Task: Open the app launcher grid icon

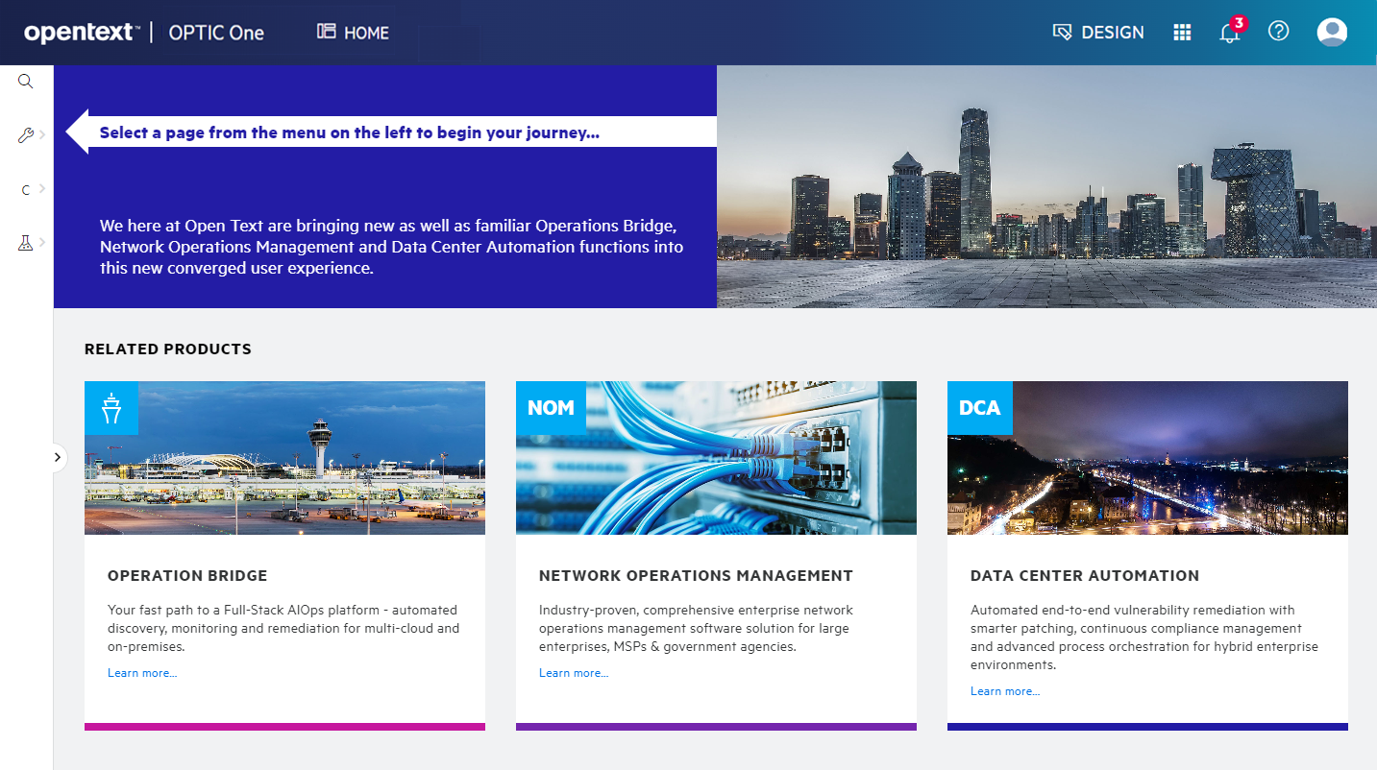Action: point(1182,32)
